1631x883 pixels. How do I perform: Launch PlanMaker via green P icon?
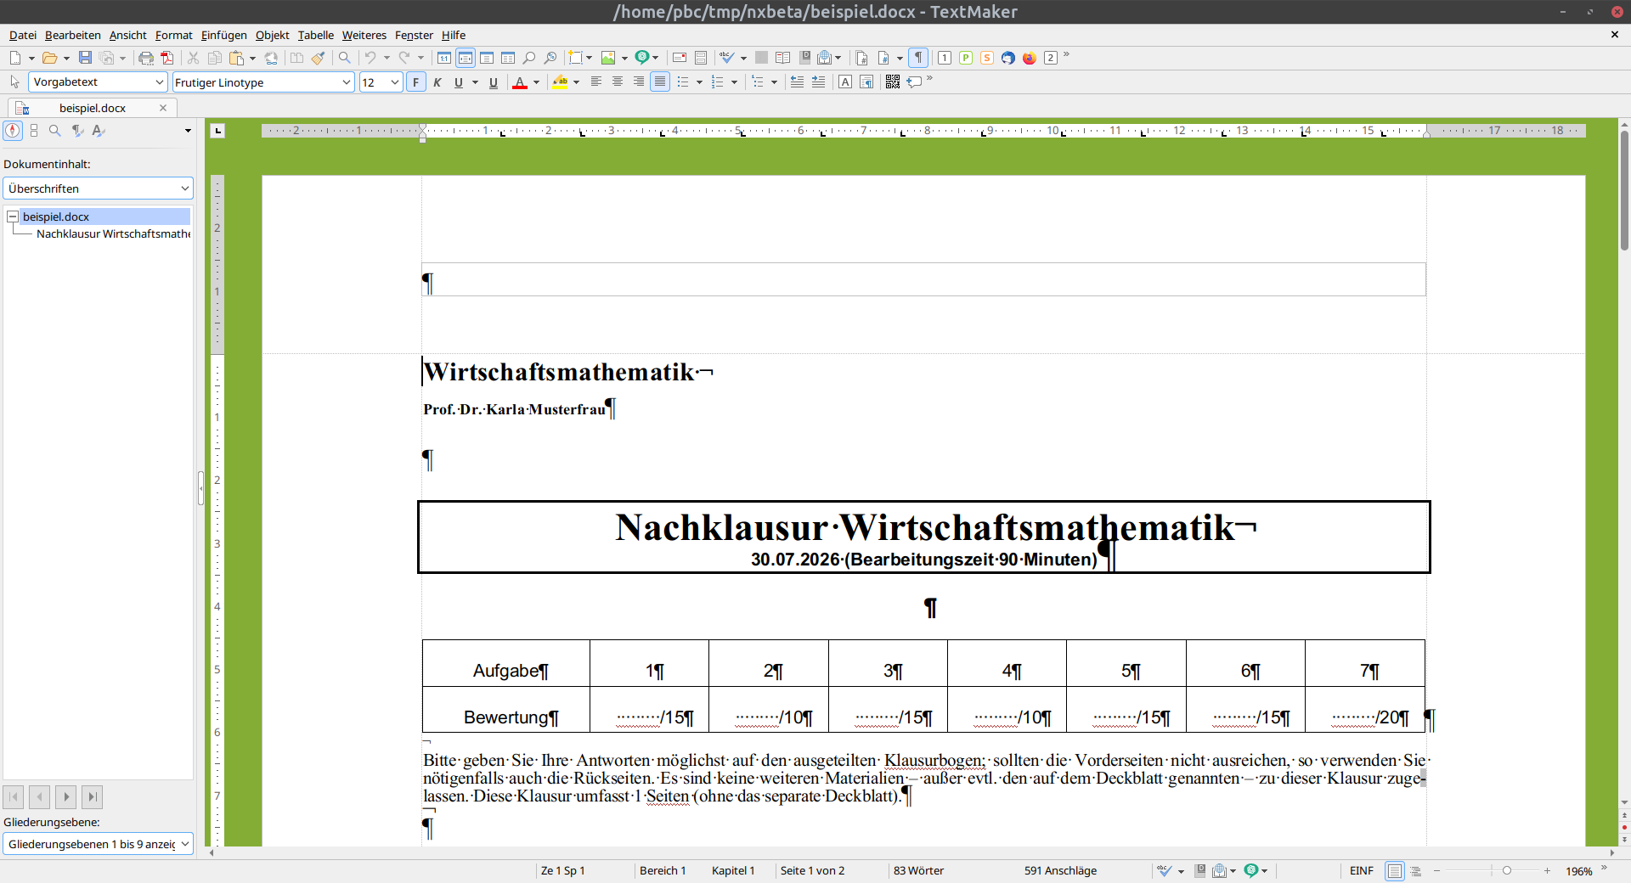point(966,58)
